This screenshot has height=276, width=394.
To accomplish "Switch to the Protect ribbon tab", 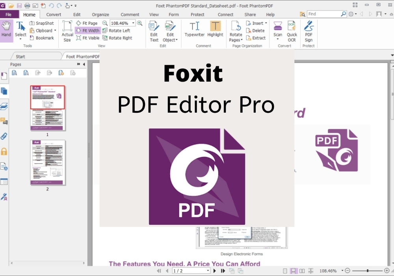I will [x=197, y=15].
